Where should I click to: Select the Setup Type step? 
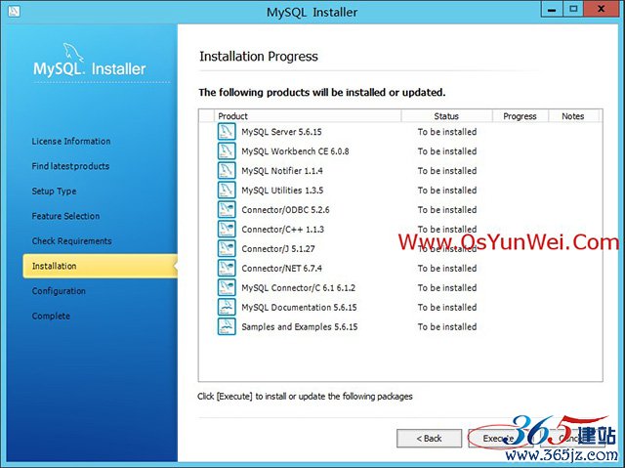[x=55, y=191]
